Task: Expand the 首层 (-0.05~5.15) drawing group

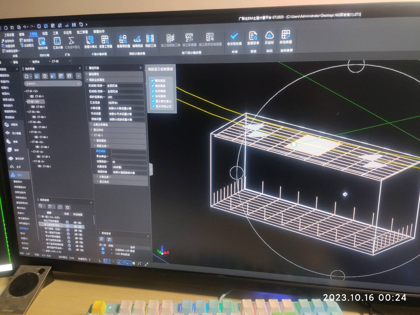Action: tap(43, 251)
